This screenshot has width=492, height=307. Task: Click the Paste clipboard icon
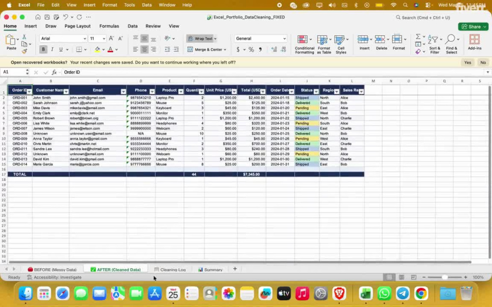[x=10, y=40]
